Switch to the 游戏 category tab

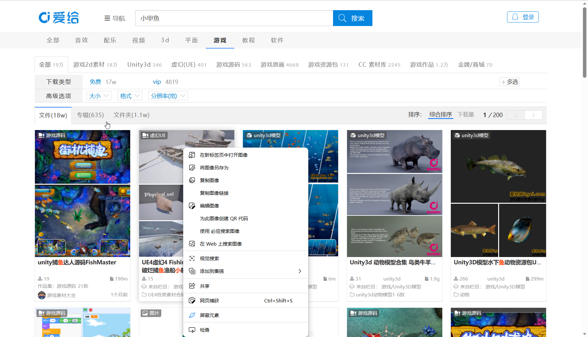[x=220, y=40]
